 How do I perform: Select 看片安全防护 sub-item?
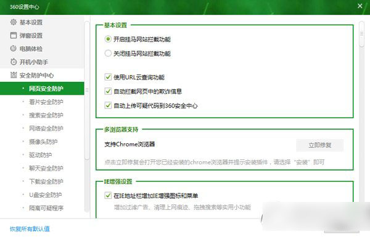pos(42,102)
